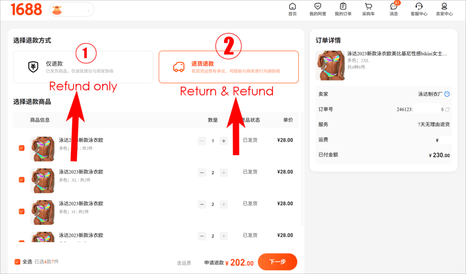Toggle the 全选 select-all checkbox
This screenshot has height=274, width=466.
[x=17, y=262]
